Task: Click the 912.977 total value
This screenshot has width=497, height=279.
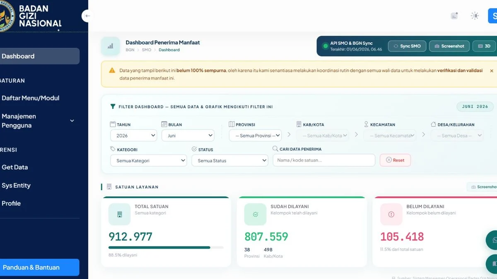Action: (130, 236)
